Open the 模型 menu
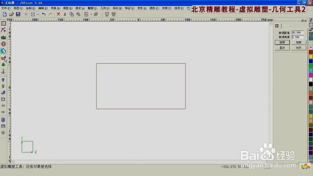Image resolution: width=313 pixels, height=176 pixels. tap(68, 8)
